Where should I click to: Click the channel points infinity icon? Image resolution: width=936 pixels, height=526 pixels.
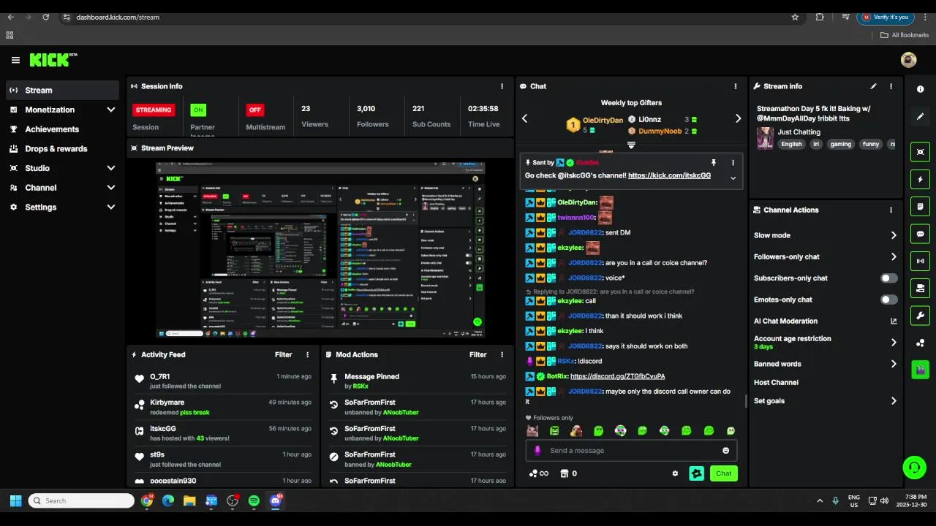[x=539, y=473]
